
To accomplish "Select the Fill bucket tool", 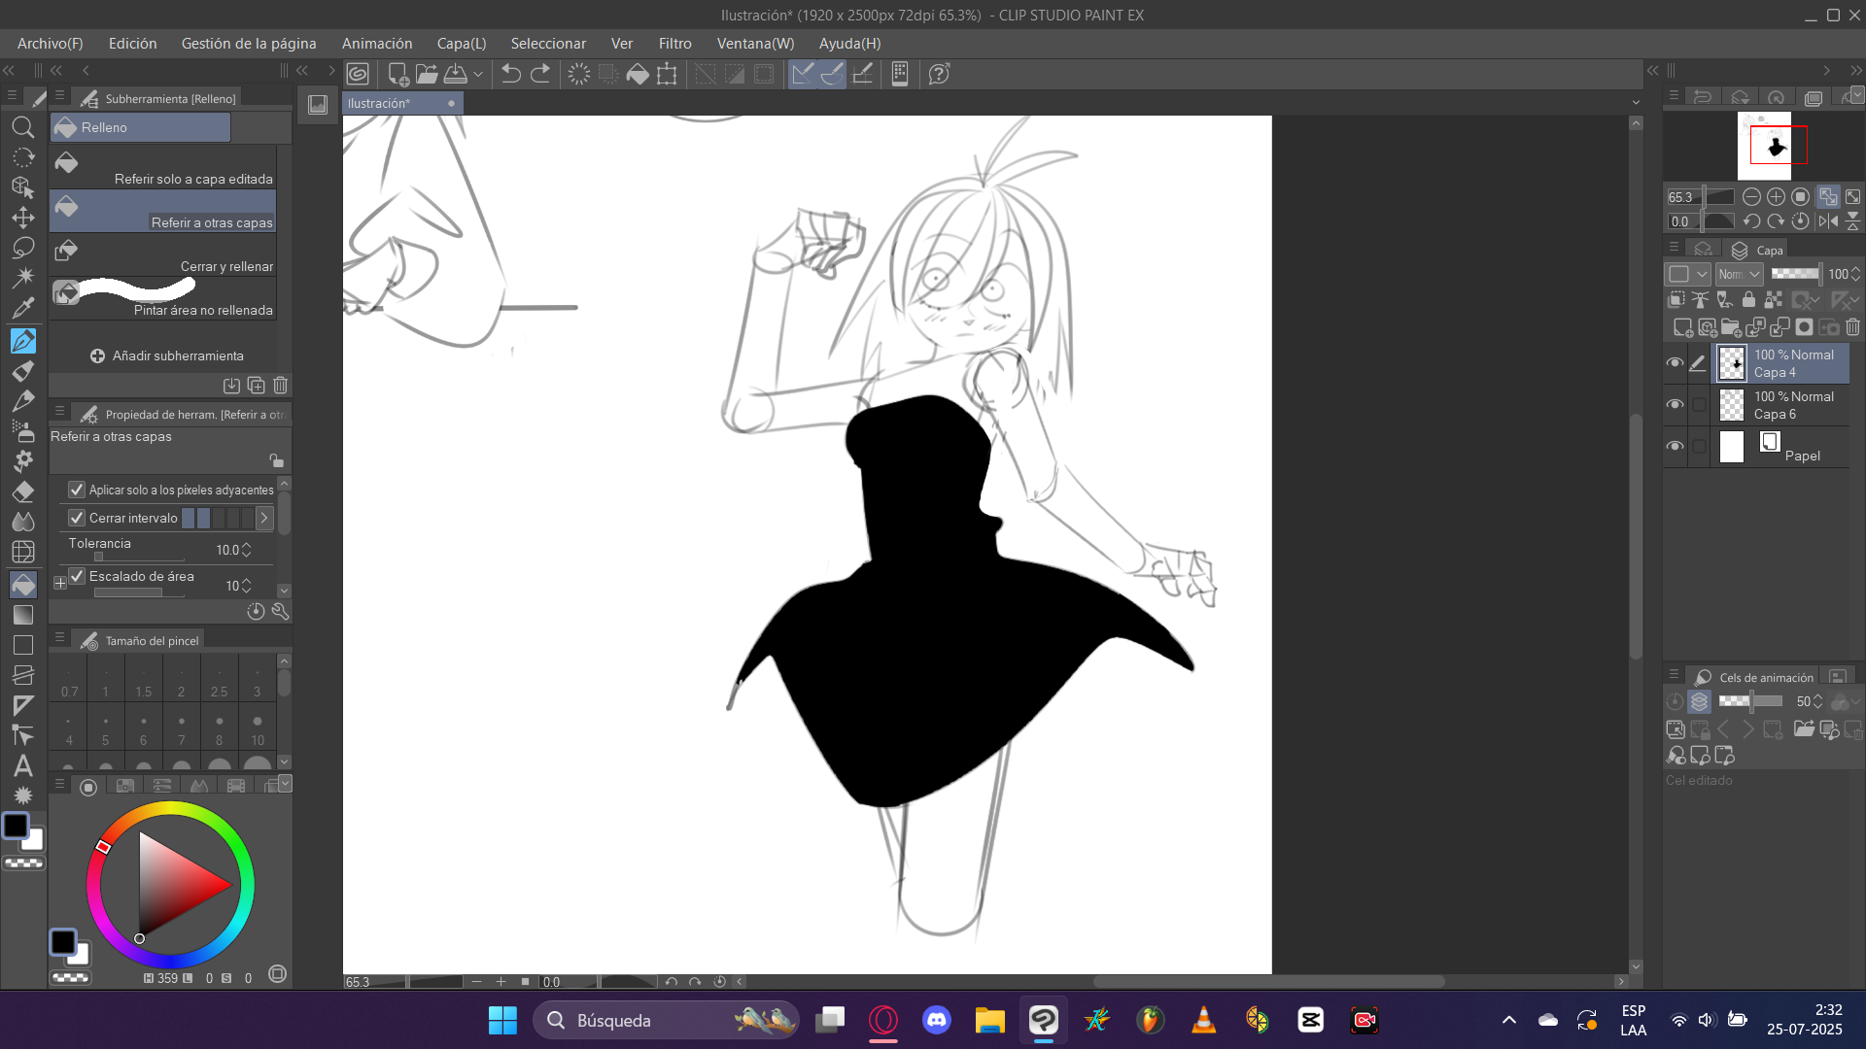I will (23, 584).
